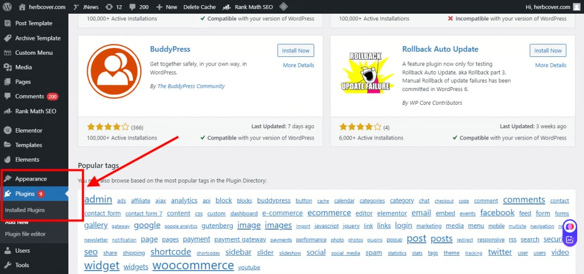Open the BuddyPress plugin title link
Screen dimensions: 584x274
(170, 49)
